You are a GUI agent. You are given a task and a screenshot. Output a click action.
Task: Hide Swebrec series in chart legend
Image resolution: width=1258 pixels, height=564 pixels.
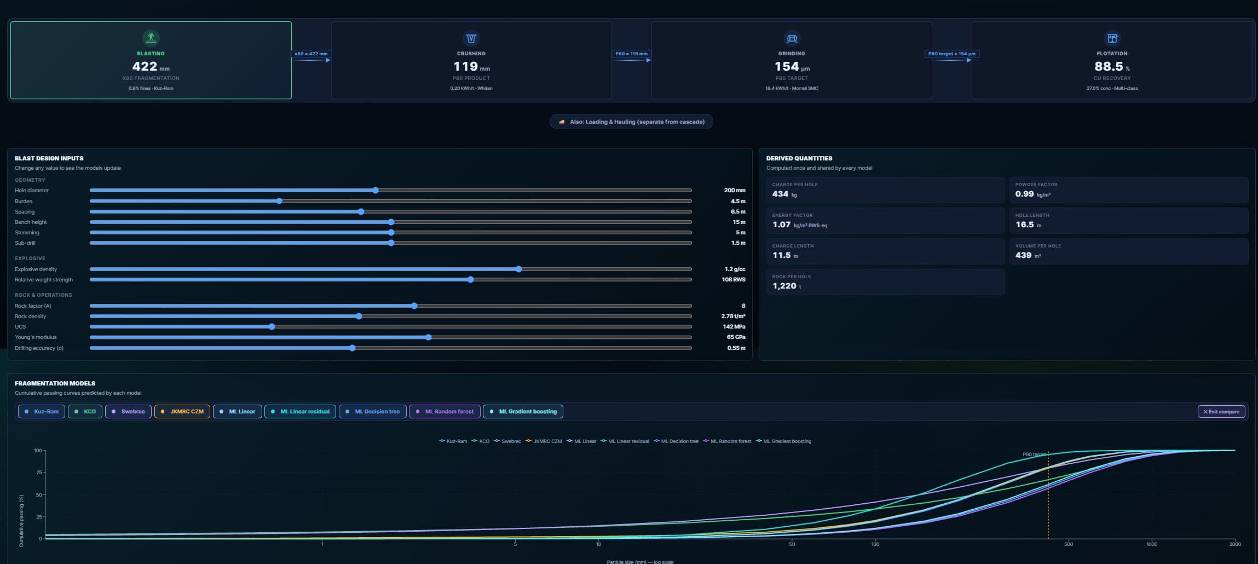[x=507, y=441]
